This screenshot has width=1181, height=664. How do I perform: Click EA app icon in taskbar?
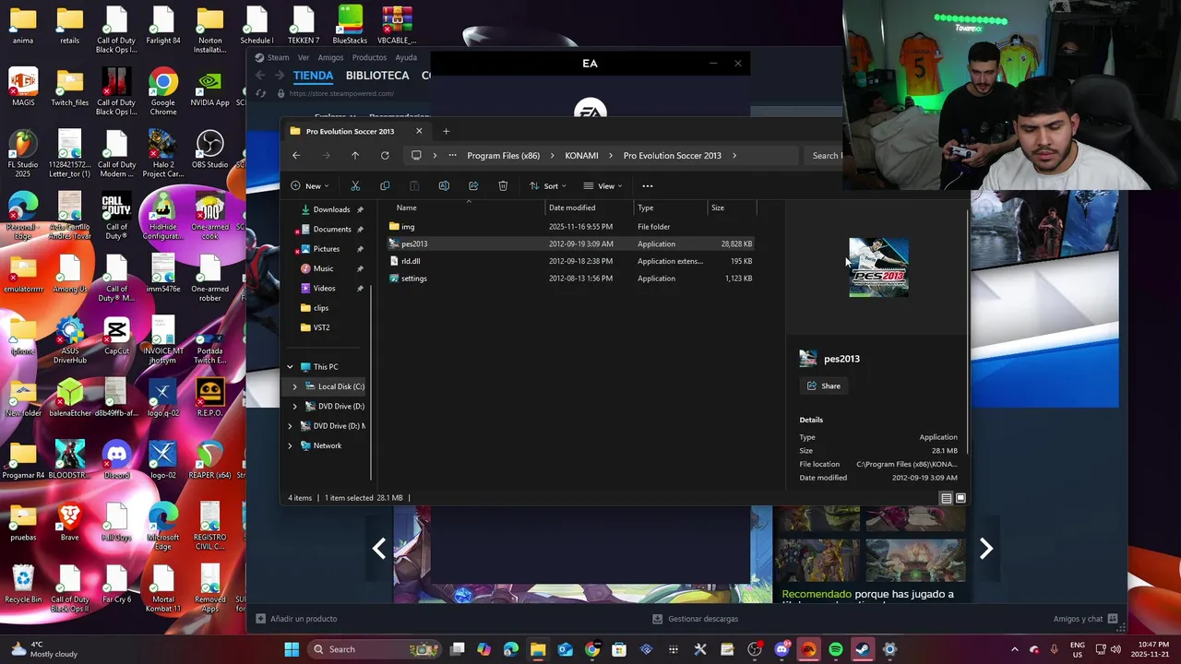click(809, 649)
